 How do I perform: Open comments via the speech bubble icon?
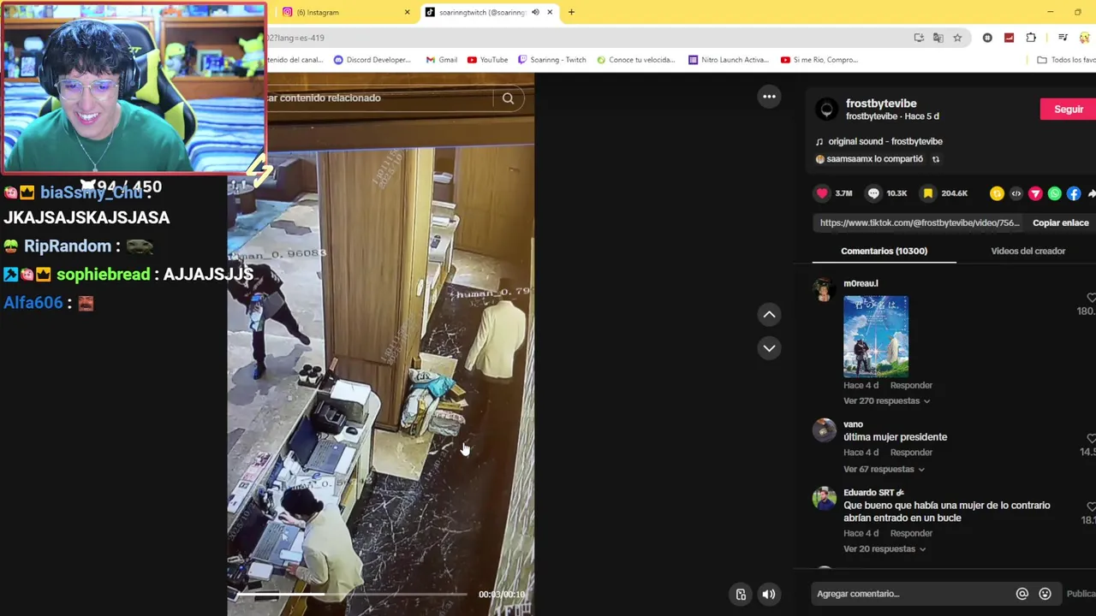point(873,193)
